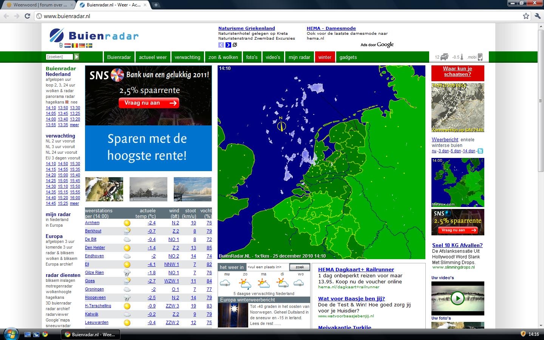544x340 pixels.
Task: Open the 14 dgn forecast link
Action: 469,151
